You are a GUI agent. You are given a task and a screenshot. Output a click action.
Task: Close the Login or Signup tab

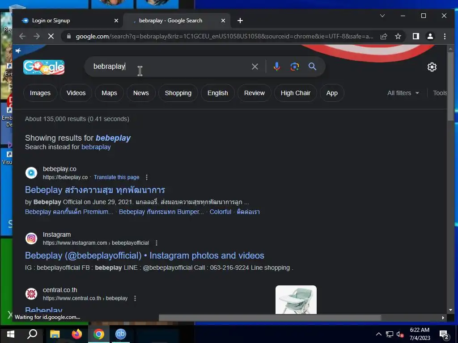pos(116,21)
